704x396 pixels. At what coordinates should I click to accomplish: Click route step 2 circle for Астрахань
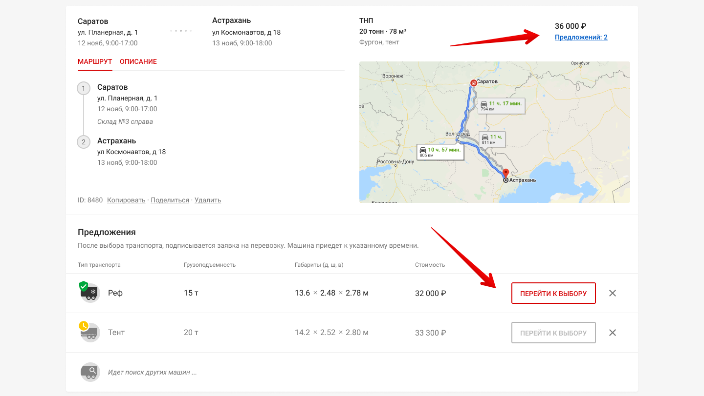84,142
